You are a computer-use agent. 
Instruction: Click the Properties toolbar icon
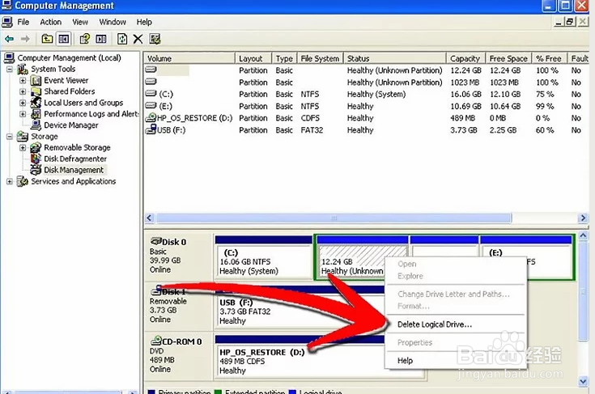(84, 39)
